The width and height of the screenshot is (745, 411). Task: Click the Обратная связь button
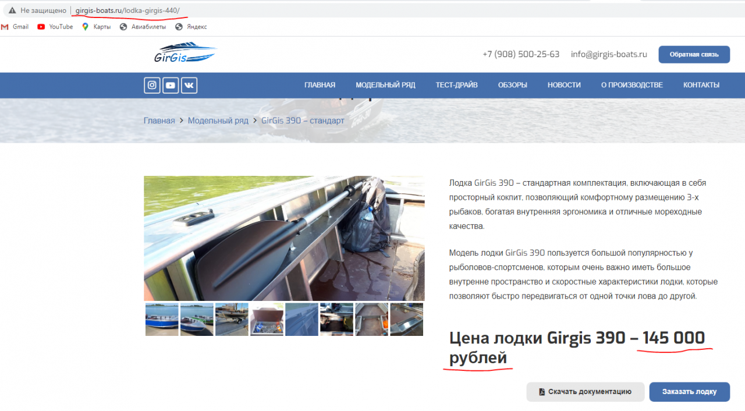(694, 55)
